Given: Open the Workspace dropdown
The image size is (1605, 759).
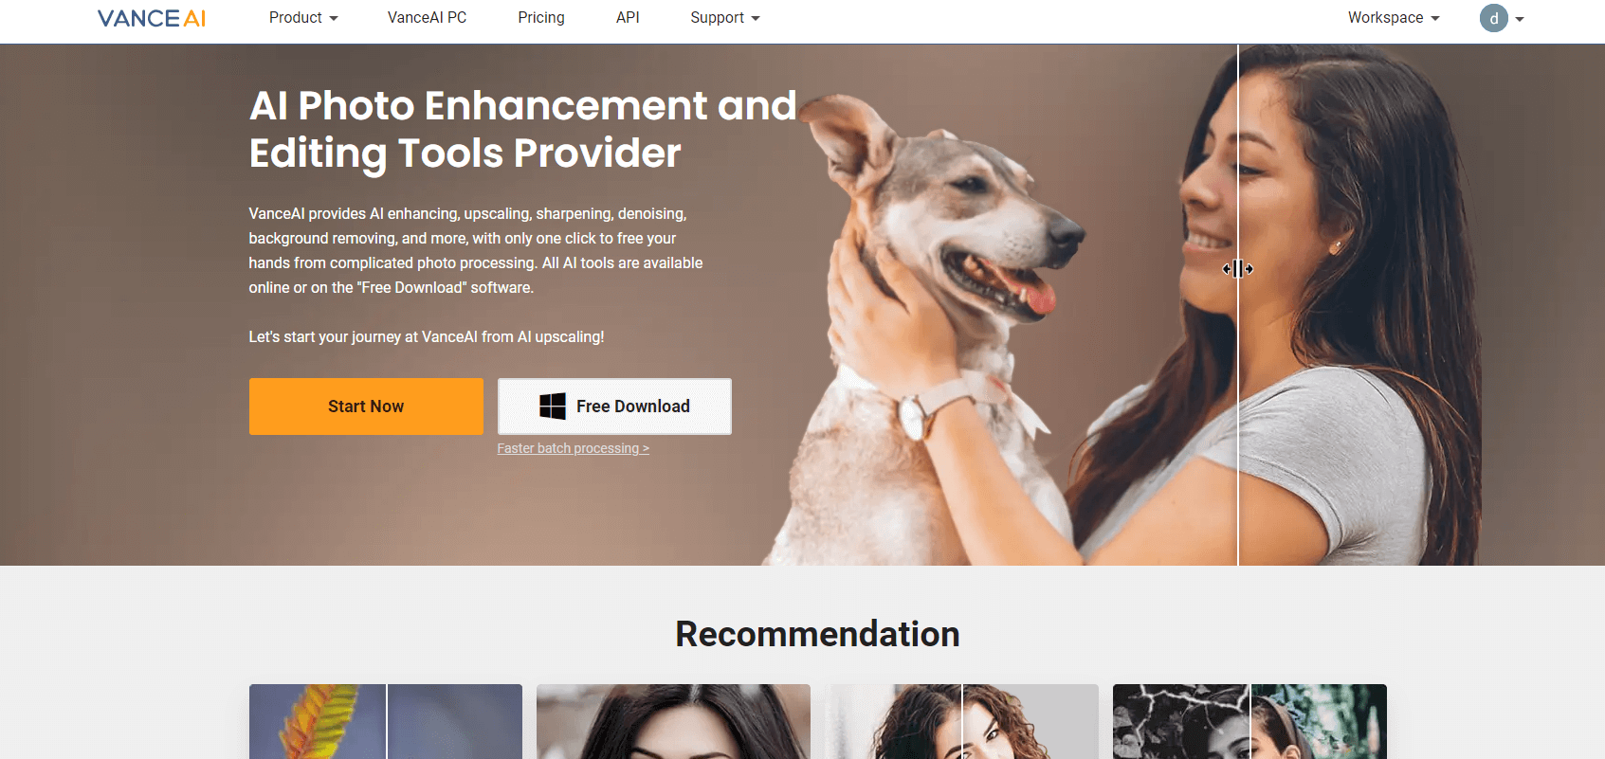Looking at the screenshot, I should [1394, 18].
